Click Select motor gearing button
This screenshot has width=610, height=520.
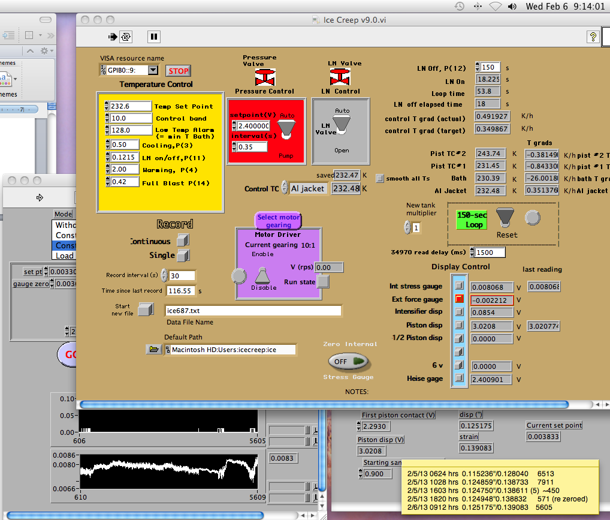279,221
